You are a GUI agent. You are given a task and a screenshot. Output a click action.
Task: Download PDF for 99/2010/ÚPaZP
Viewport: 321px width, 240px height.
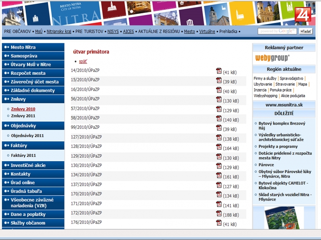tap(219, 128)
